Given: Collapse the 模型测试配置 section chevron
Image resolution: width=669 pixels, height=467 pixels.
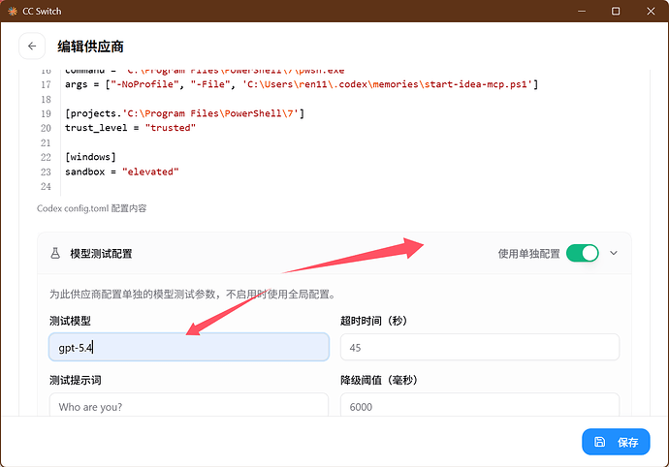Looking at the screenshot, I should (x=614, y=253).
